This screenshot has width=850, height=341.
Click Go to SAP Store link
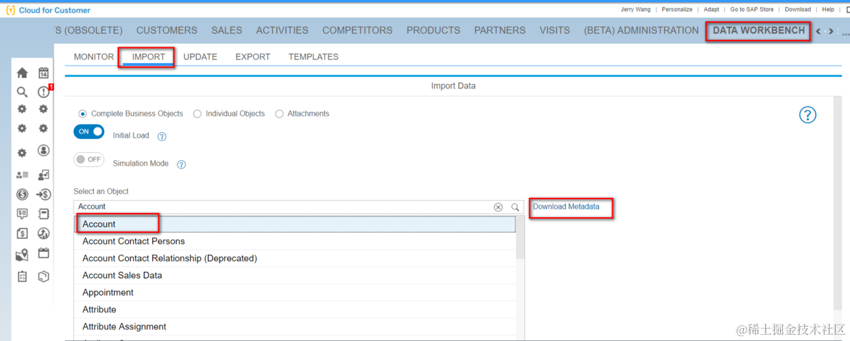pos(752,10)
